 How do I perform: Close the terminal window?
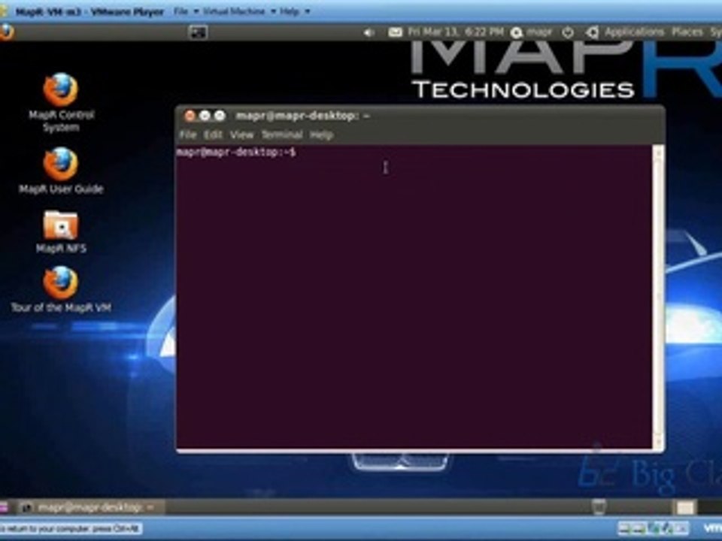click(190, 116)
